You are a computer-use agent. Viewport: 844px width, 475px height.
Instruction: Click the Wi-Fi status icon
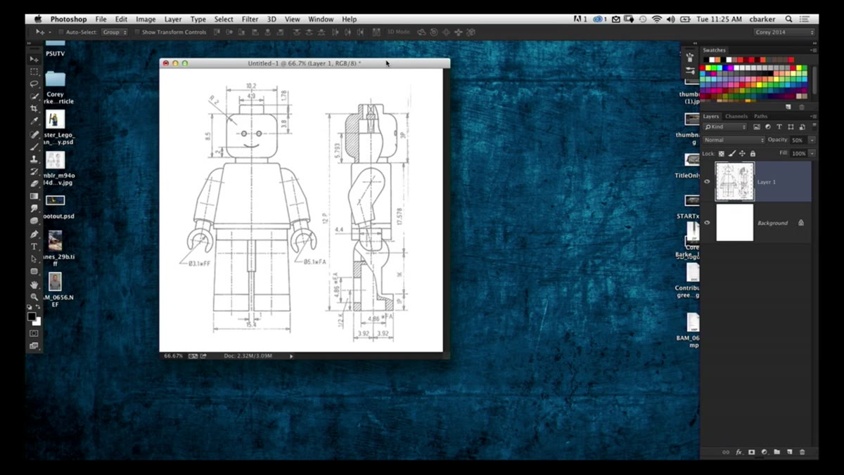(x=657, y=19)
